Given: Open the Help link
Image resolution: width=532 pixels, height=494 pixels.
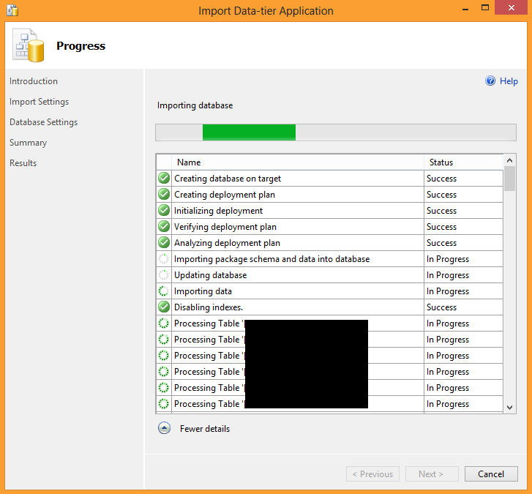Looking at the screenshot, I should click(509, 81).
